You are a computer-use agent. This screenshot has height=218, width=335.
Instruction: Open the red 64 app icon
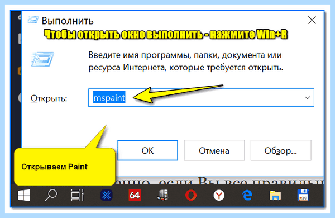(135, 195)
